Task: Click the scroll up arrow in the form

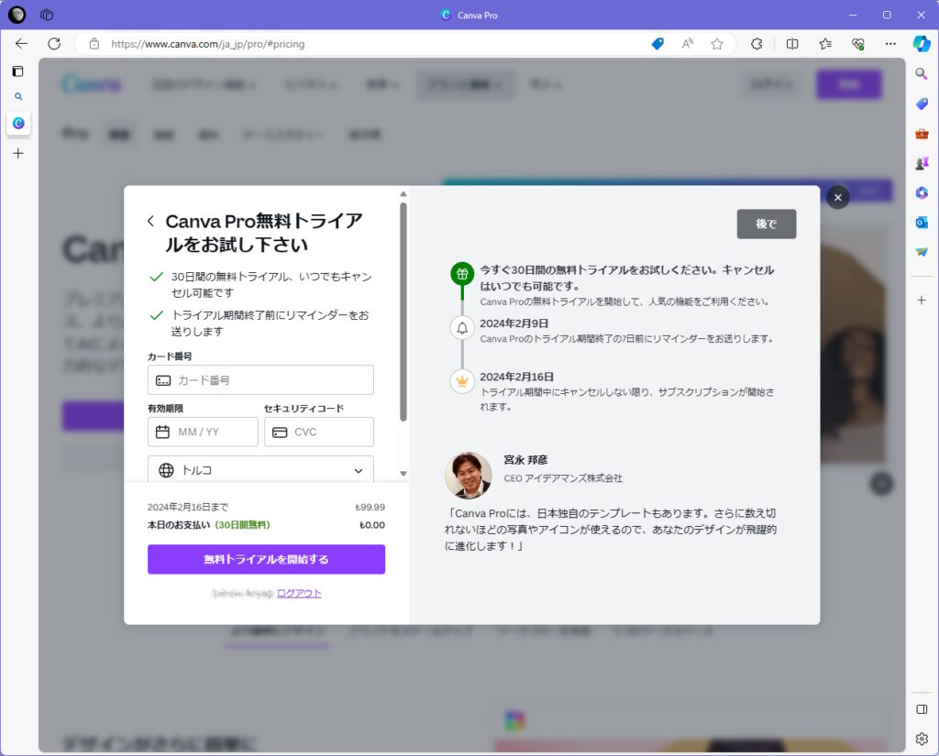Action: click(403, 194)
